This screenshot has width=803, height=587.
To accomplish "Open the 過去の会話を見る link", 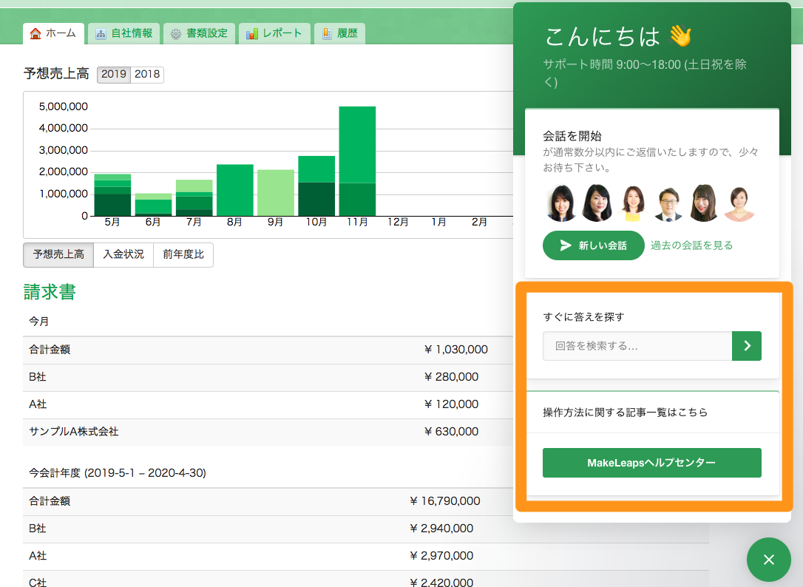I will click(691, 245).
